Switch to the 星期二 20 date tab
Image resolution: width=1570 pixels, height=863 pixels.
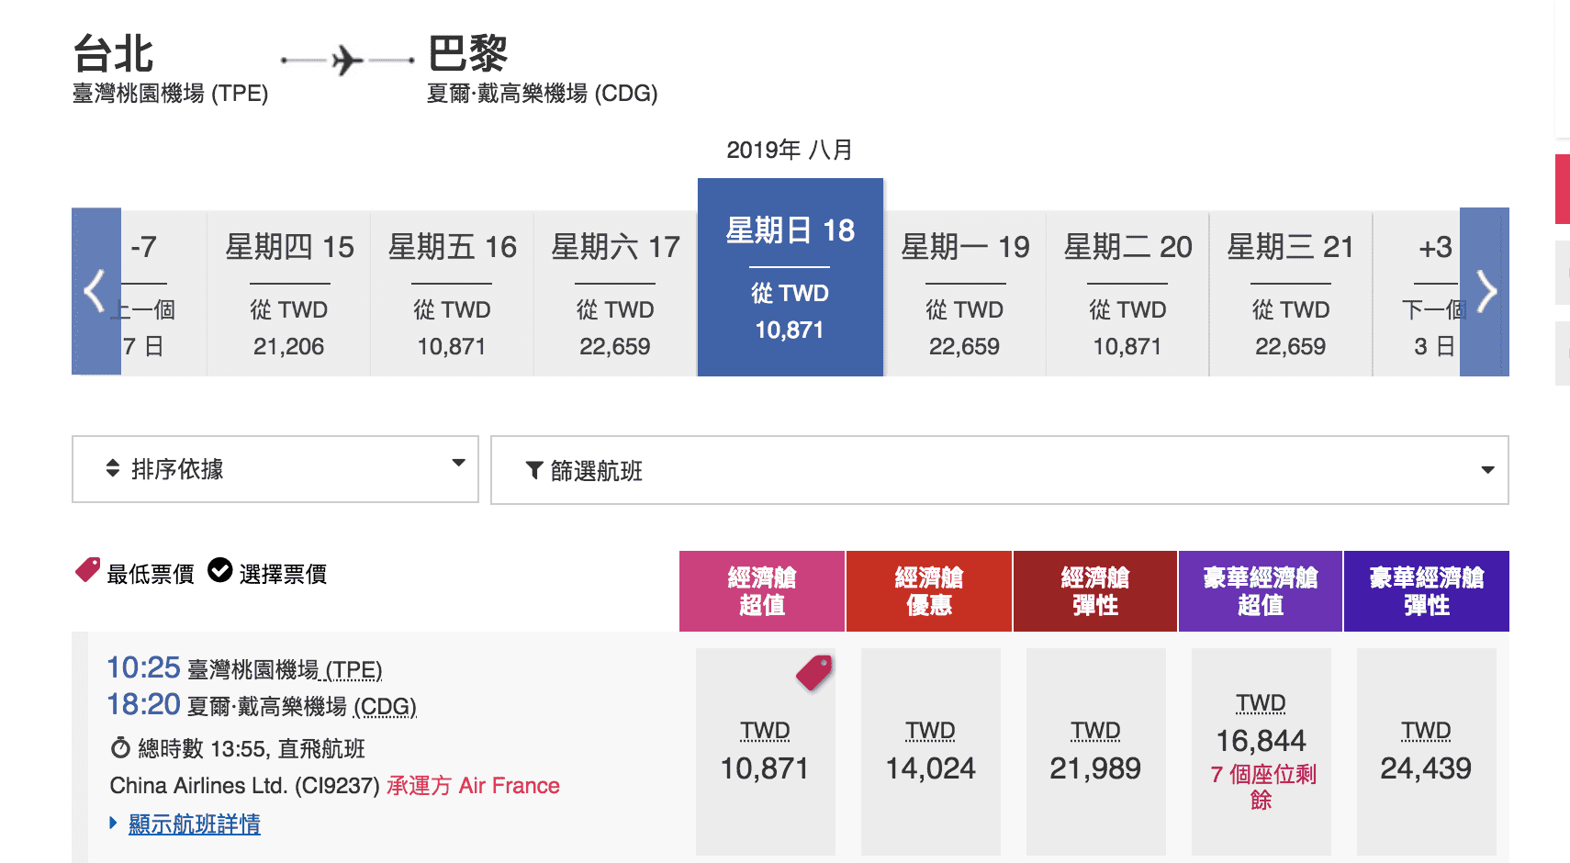[1127, 294]
